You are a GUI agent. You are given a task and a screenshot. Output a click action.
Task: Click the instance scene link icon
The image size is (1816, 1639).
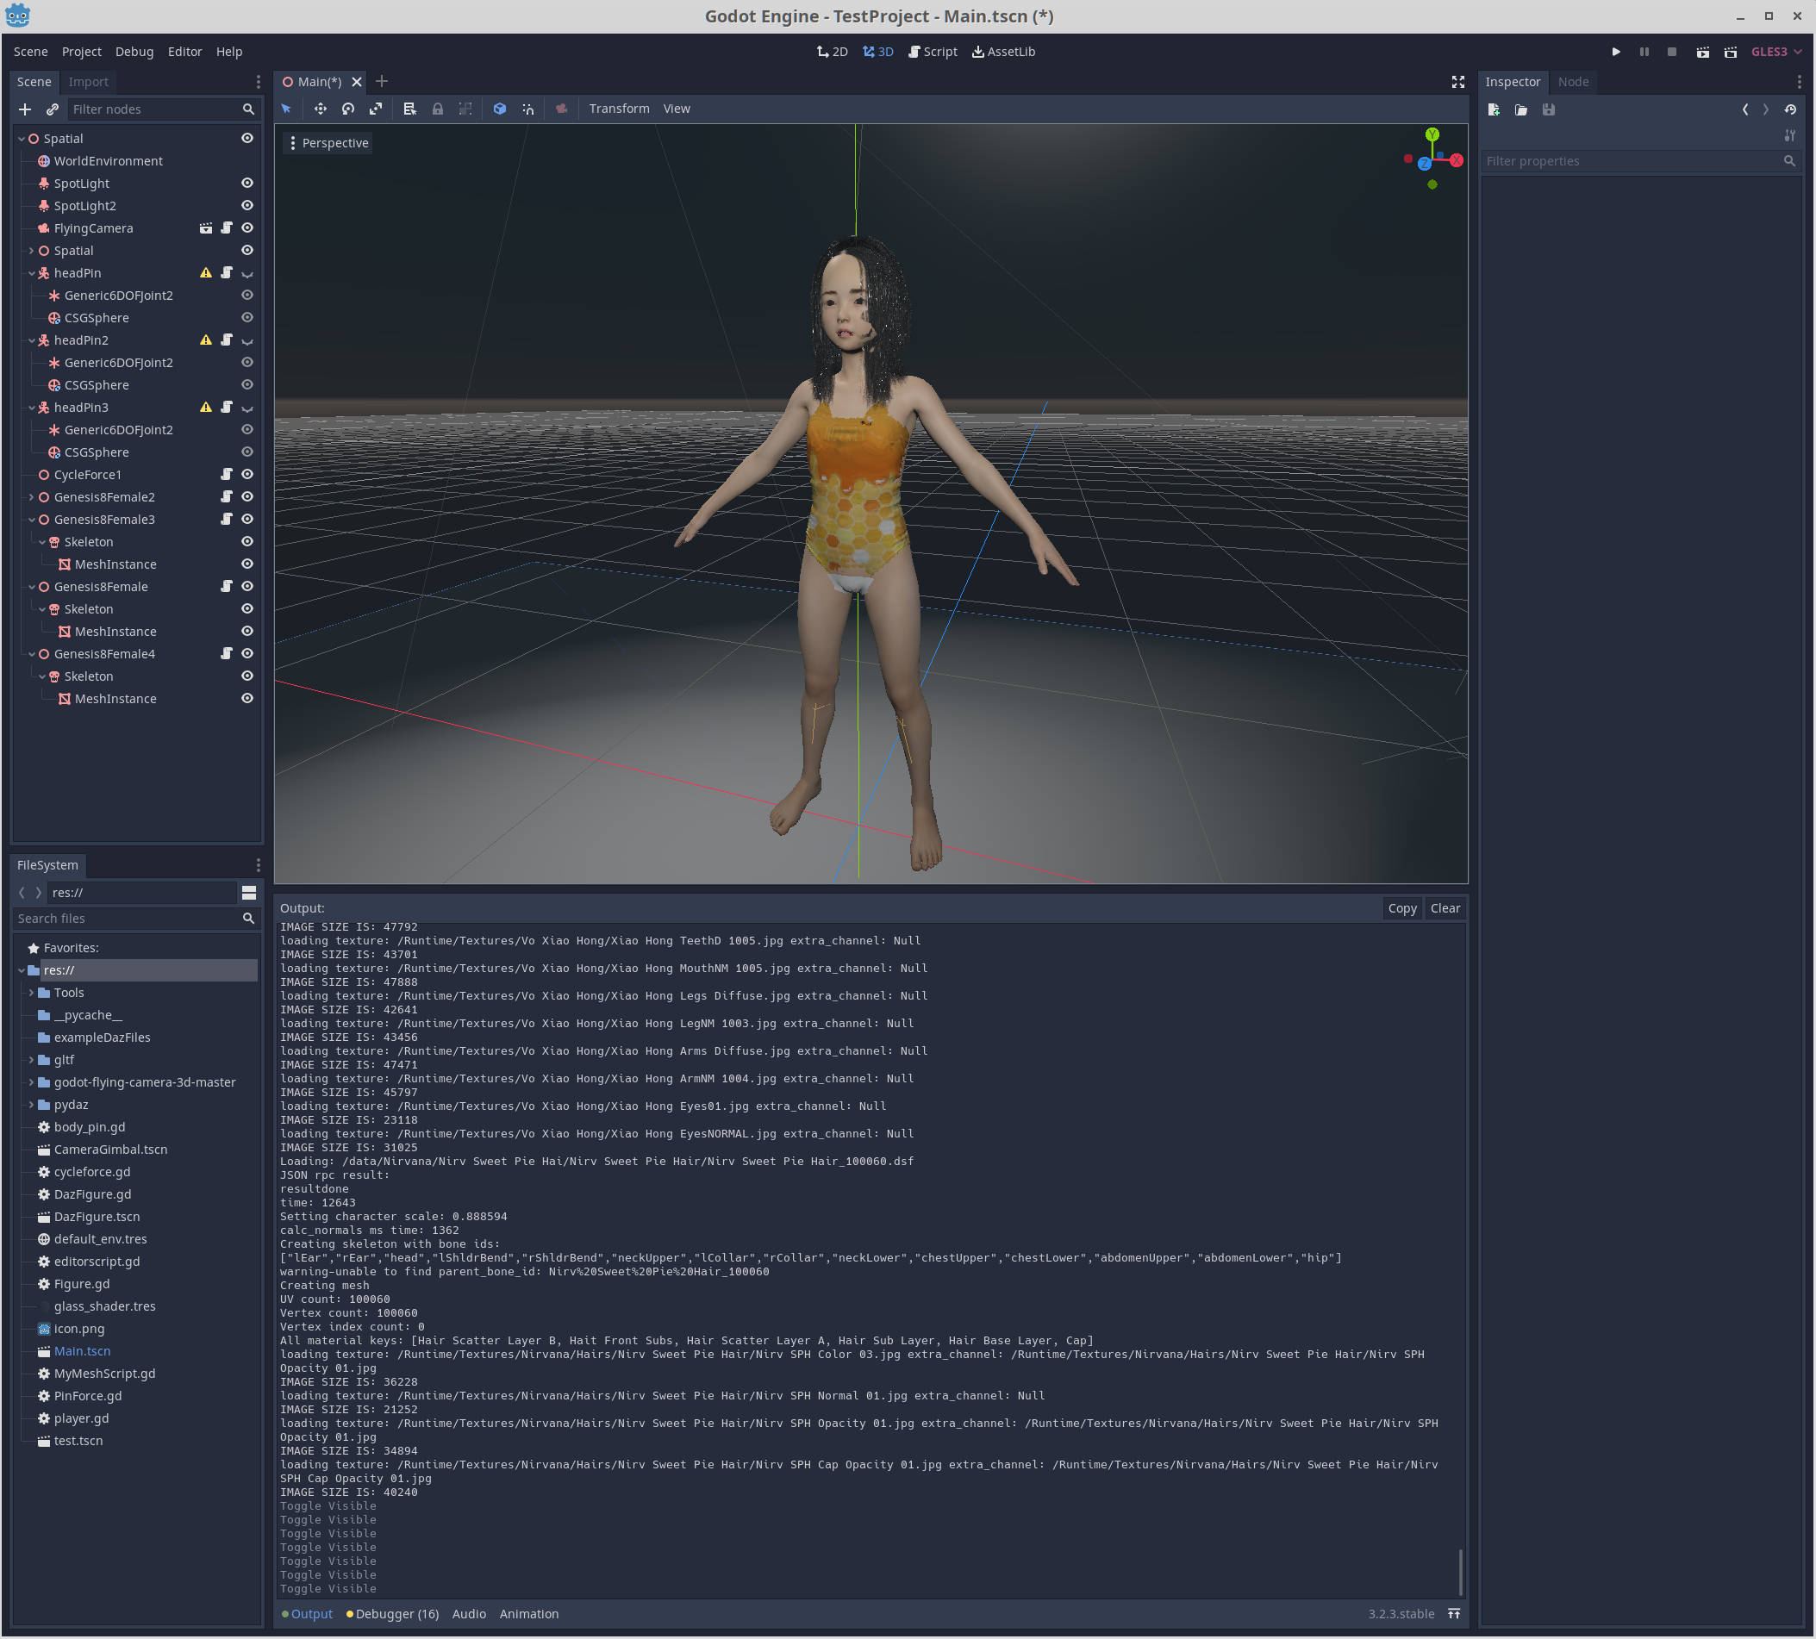click(x=53, y=109)
